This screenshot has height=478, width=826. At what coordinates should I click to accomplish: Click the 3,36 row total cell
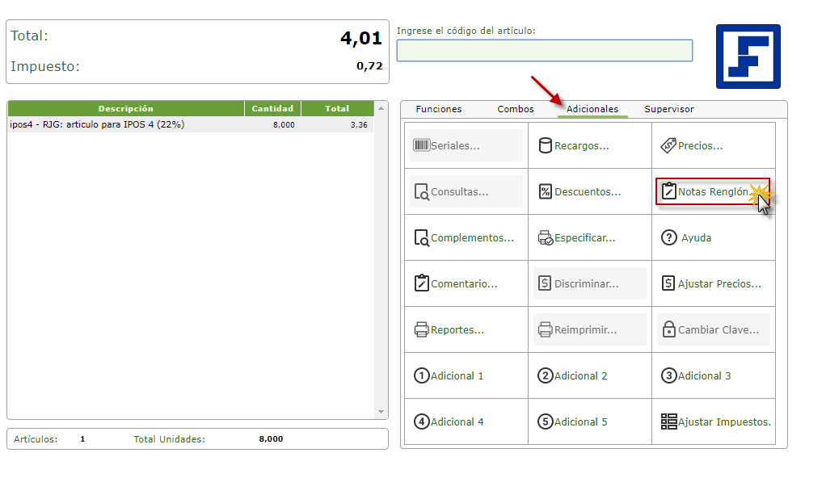(x=359, y=125)
